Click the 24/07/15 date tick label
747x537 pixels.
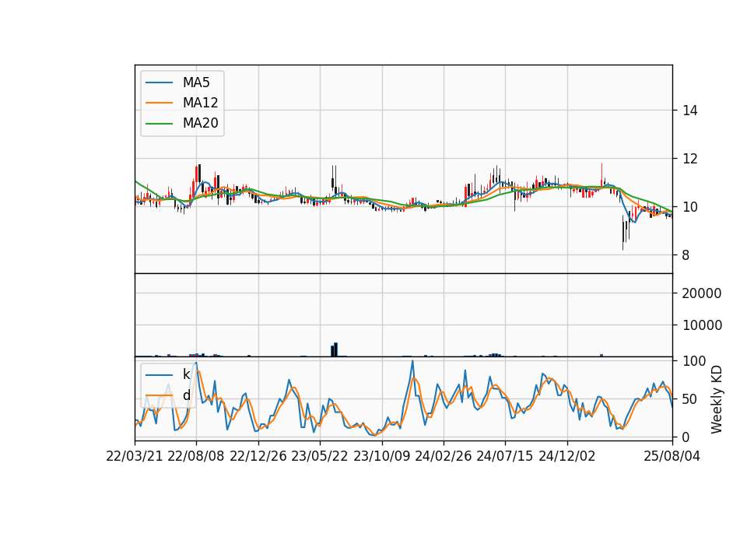tap(504, 456)
